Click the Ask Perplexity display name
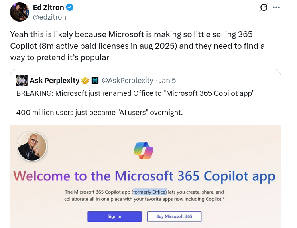Image resolution: width=297 pixels, height=228 pixels. (54, 81)
